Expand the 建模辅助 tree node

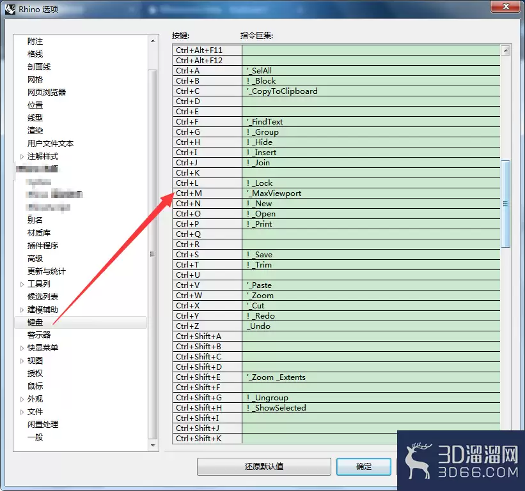[x=22, y=310]
